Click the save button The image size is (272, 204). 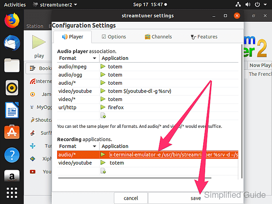[x=196, y=198]
